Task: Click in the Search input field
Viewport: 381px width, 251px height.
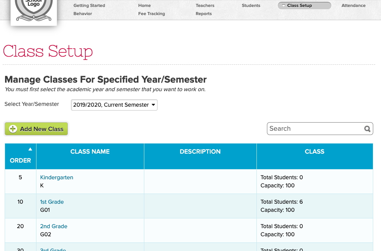Action: click(x=314, y=129)
